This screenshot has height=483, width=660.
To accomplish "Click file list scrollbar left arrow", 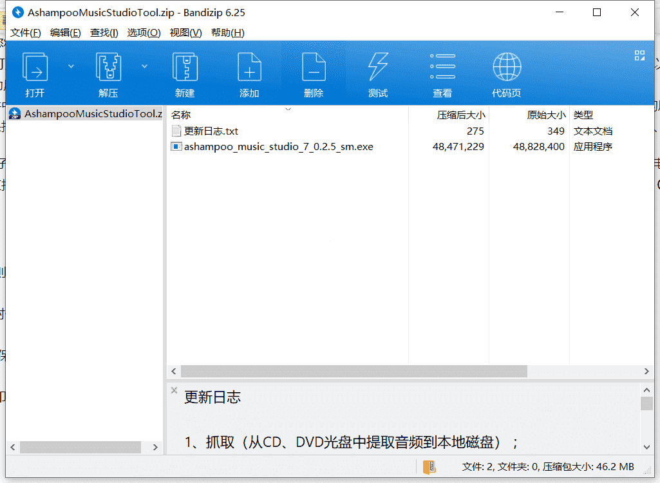I will tap(174, 371).
